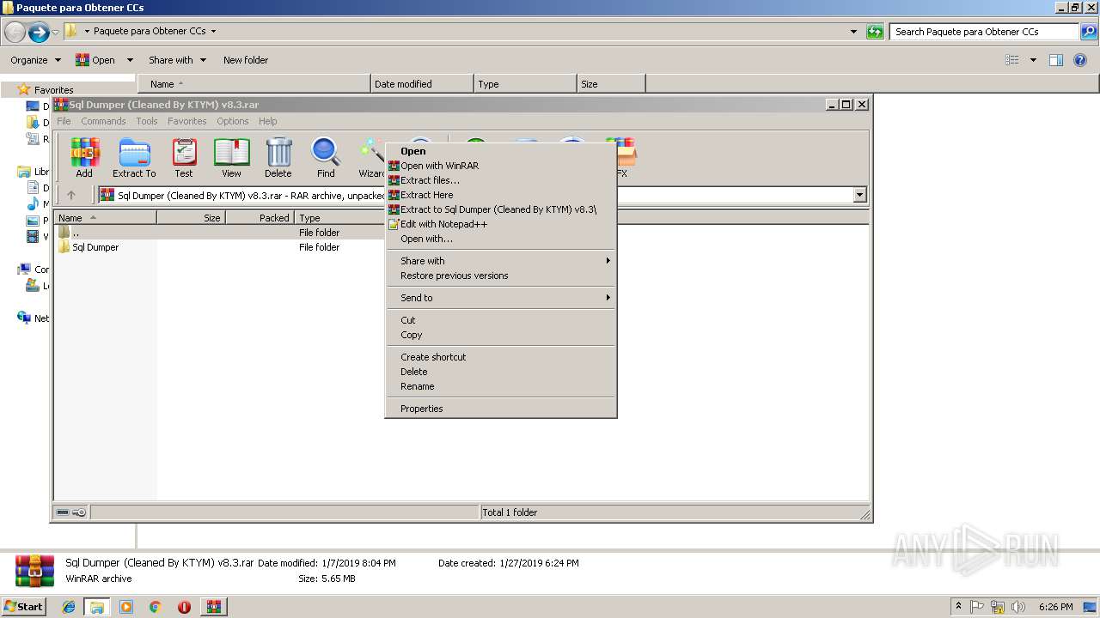The height and width of the screenshot is (618, 1100).
Task: Open the WinRAR Favorites menu
Action: [187, 121]
